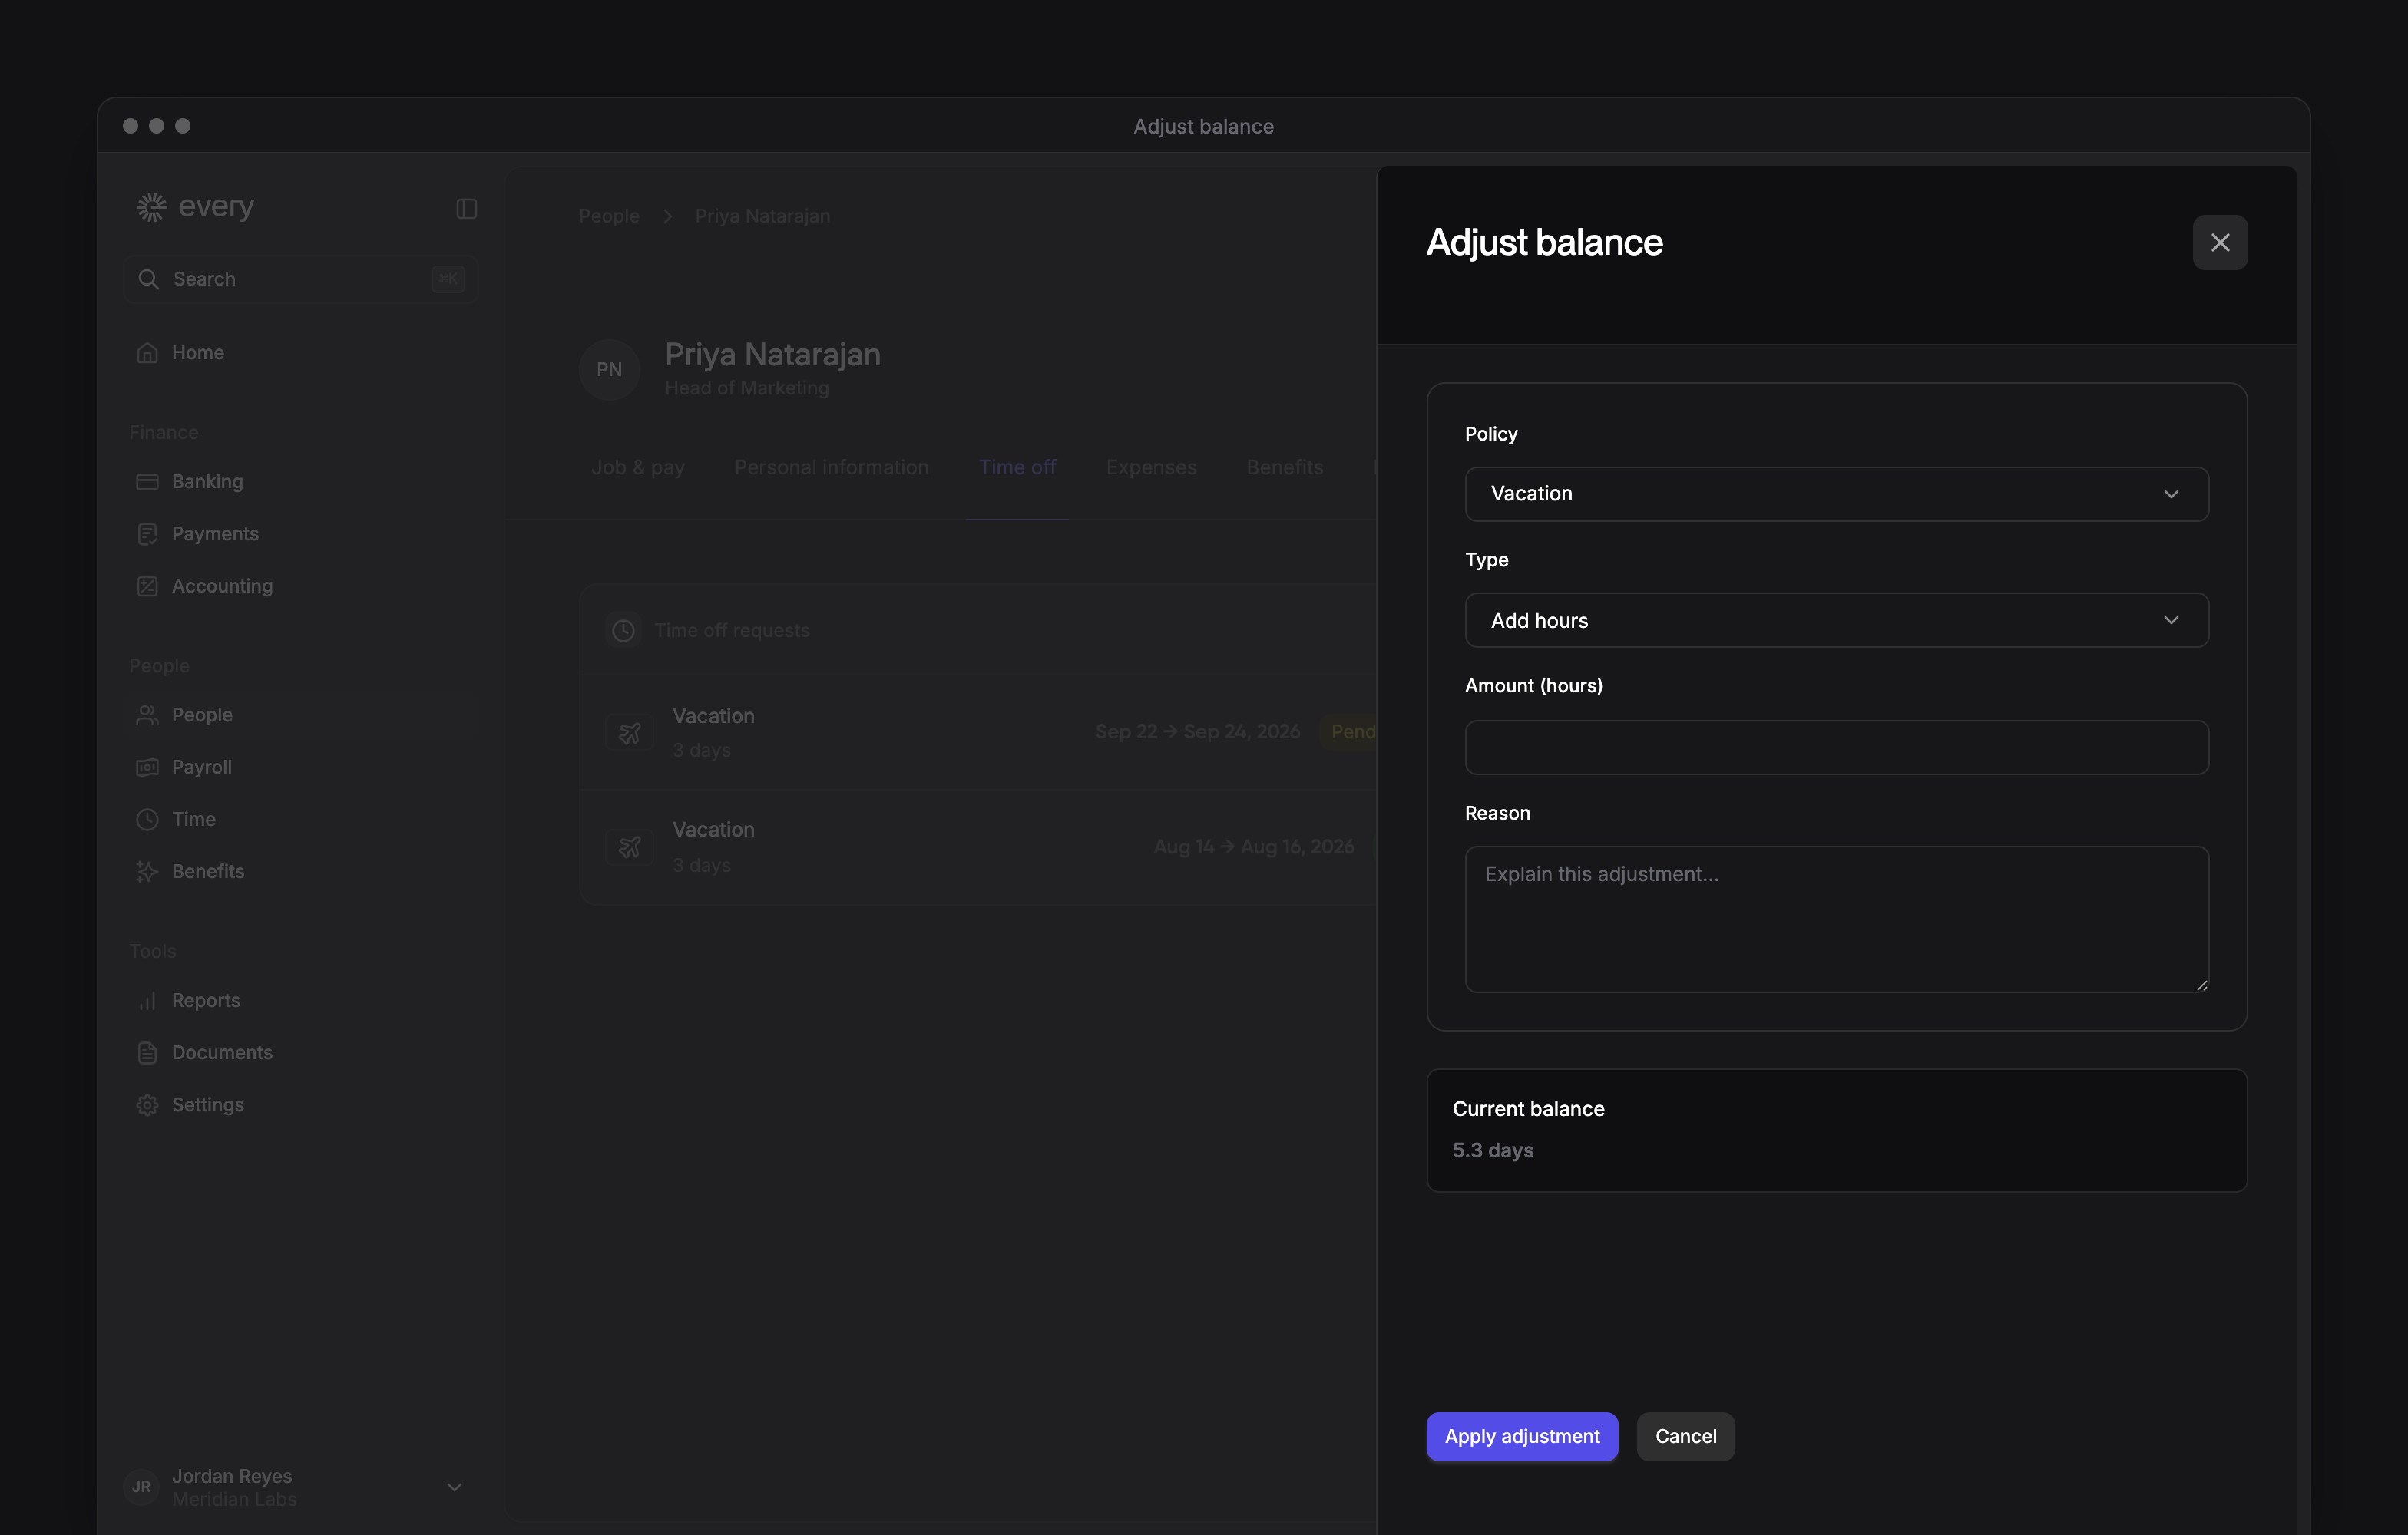2408x1535 pixels.
Task: Open Accounting from the sidebar
Action: 300,586
